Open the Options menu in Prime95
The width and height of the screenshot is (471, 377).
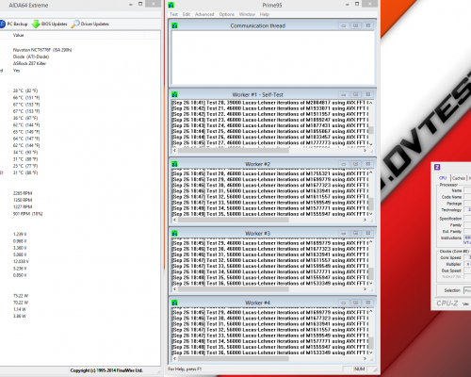click(227, 14)
